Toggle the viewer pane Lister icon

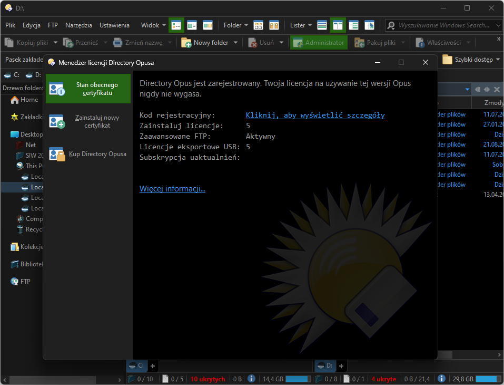click(369, 25)
